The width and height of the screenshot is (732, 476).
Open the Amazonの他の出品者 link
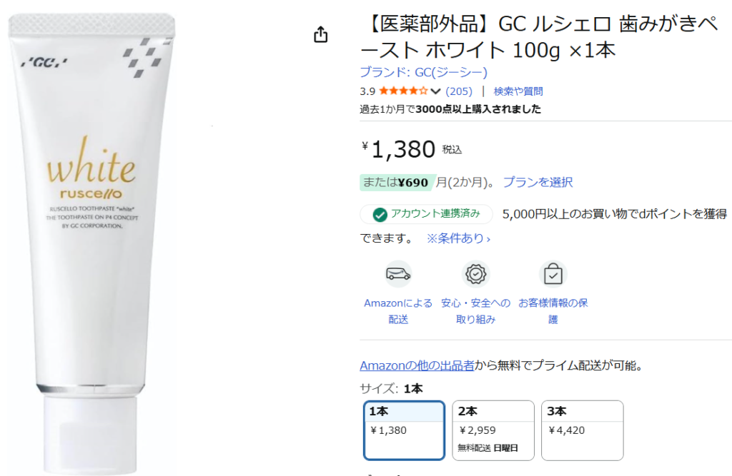coord(417,365)
